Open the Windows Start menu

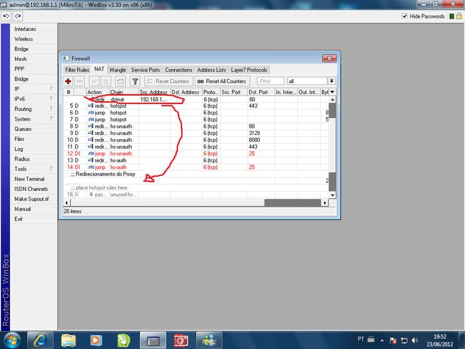click(x=11, y=340)
